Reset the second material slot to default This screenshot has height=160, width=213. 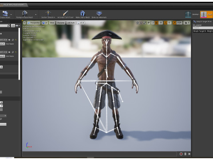coord(16,52)
